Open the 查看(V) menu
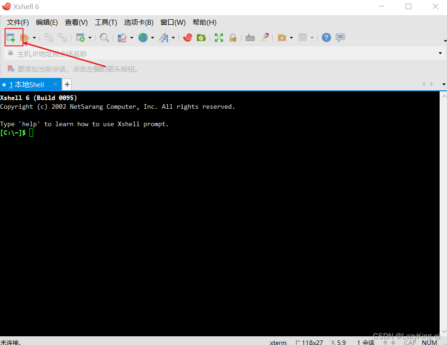 (76, 22)
